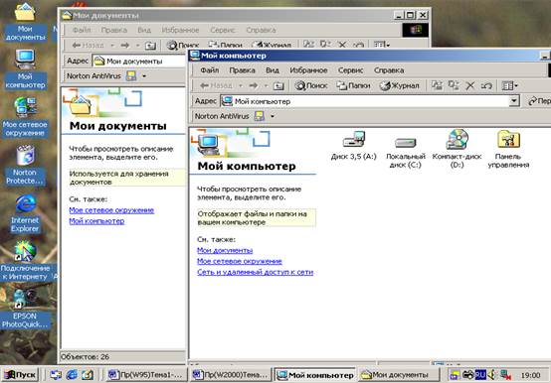Viewport: 551px width, 383px height.
Task: Open Norton AntiVirus dropdown in Мои документы window
Action: tap(144, 75)
